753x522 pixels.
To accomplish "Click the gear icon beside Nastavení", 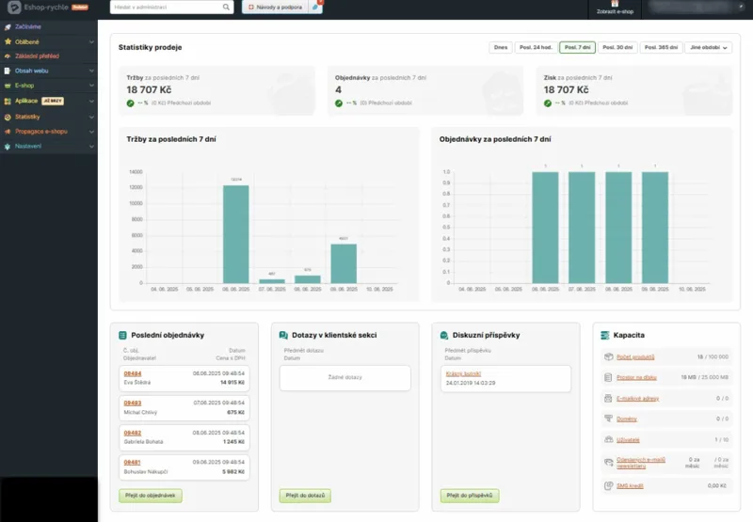I will 8,147.
